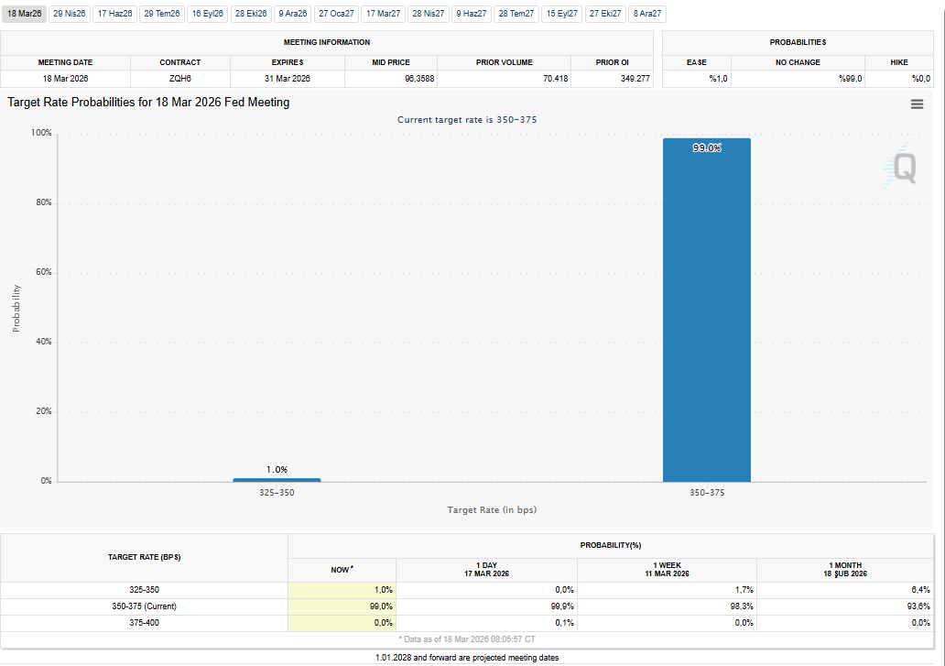Open the 17 Haz26 meeting tab

[114, 14]
